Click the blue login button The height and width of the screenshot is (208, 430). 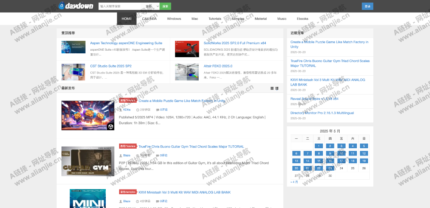(x=367, y=6)
